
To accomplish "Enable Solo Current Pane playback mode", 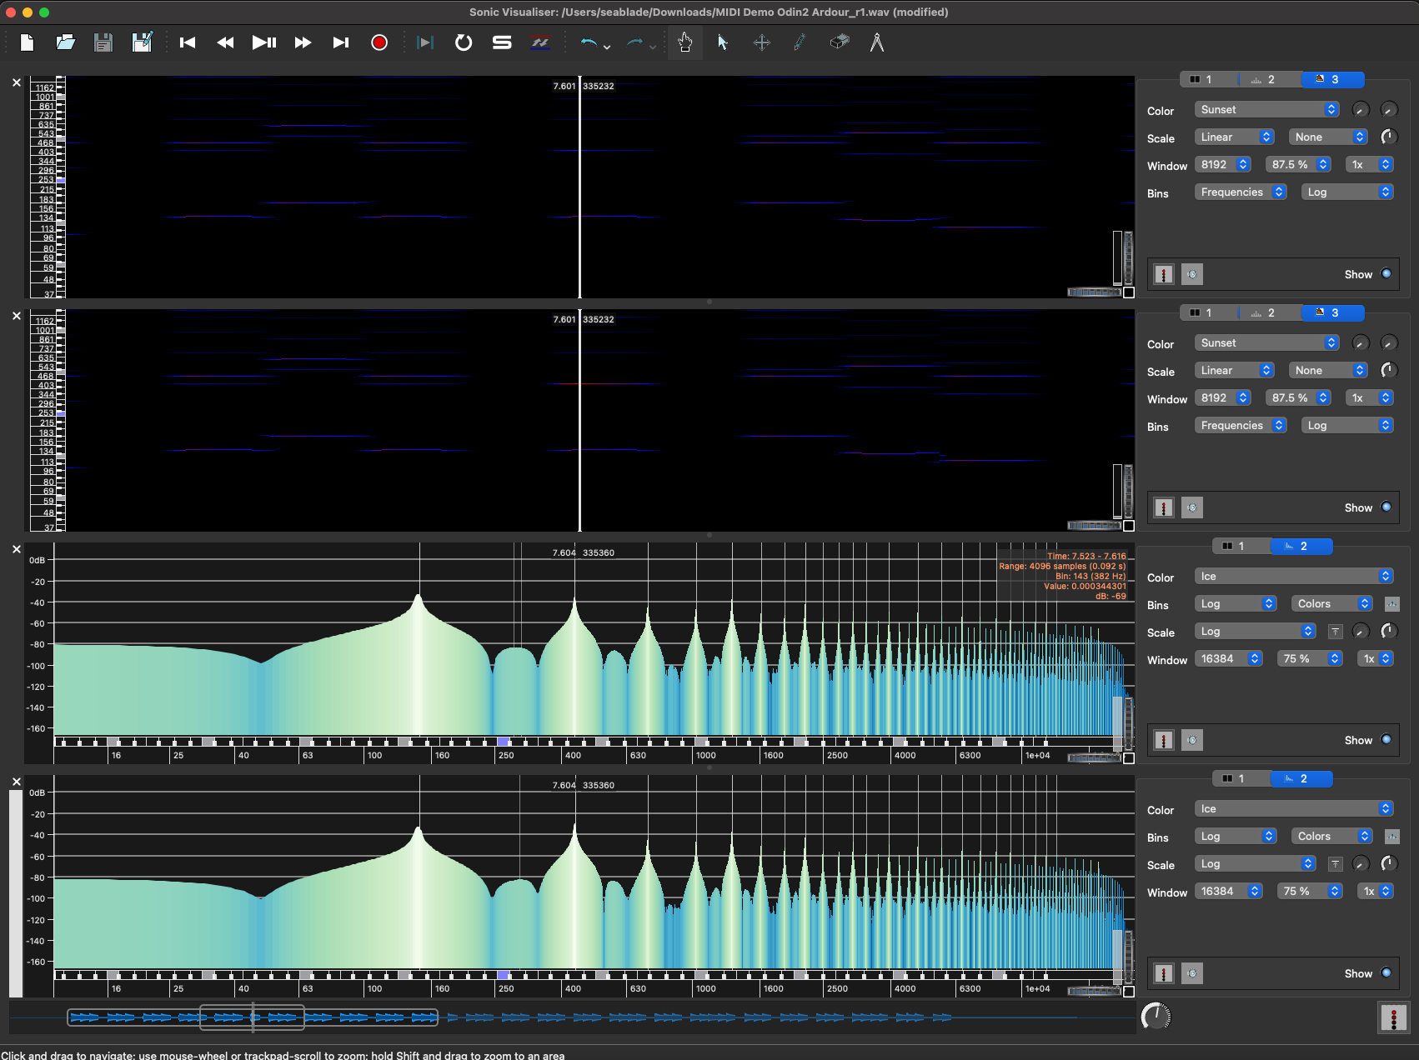I will [502, 42].
